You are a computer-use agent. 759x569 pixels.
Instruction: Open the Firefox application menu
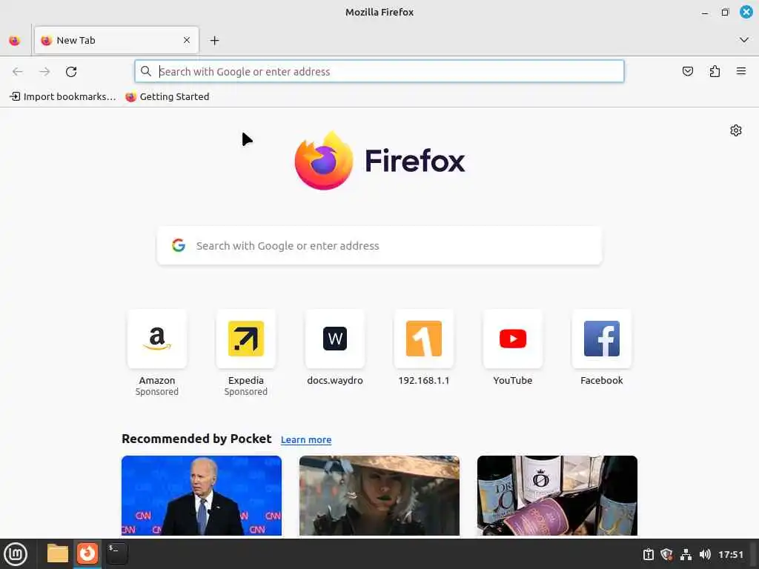coord(741,72)
